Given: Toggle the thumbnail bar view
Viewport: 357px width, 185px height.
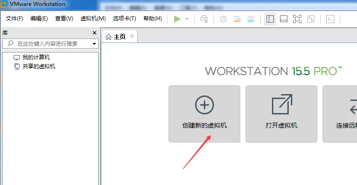Looking at the screenshot, I should pyautogui.click(x=284, y=19).
